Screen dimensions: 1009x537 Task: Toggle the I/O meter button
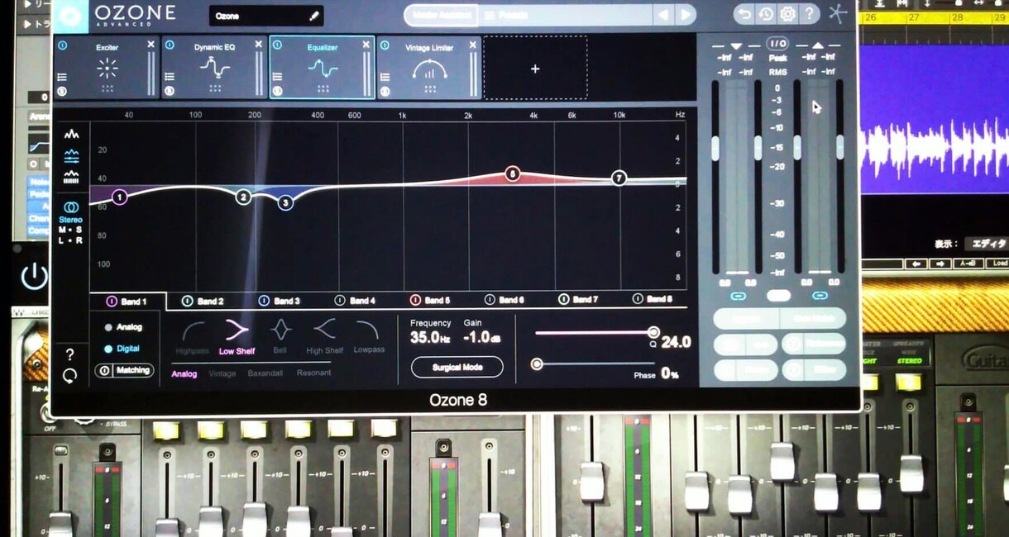(777, 44)
